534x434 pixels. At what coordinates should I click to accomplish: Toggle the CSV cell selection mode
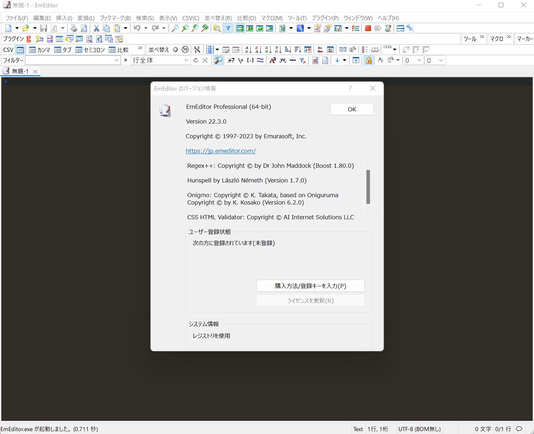[20, 50]
